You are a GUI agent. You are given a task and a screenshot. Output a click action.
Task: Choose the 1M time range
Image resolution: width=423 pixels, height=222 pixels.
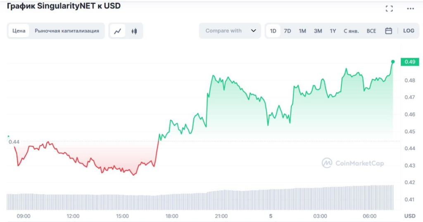(302, 31)
